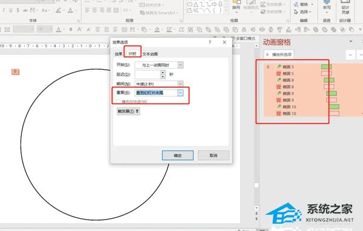
Task: Click the 听写 dictate button
Action: [327, 7]
